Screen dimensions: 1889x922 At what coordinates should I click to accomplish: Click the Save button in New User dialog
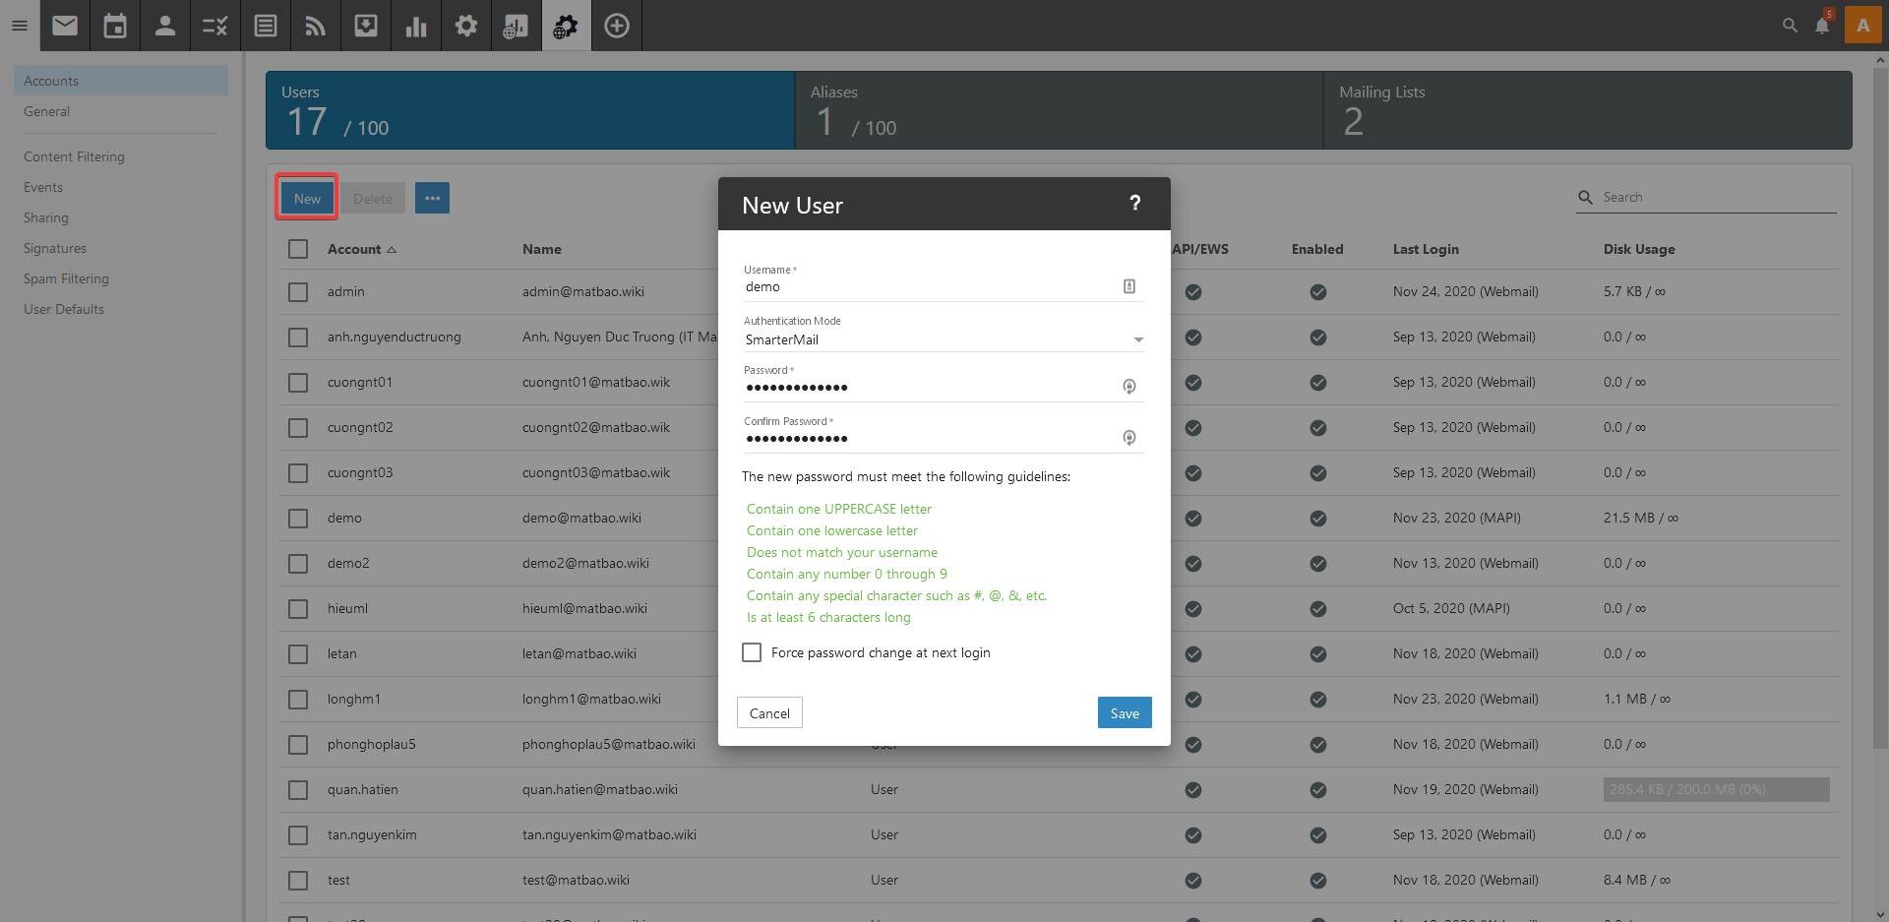1125,713
